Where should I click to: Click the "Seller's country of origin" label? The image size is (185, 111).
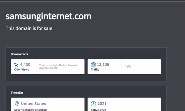coord(31,110)
